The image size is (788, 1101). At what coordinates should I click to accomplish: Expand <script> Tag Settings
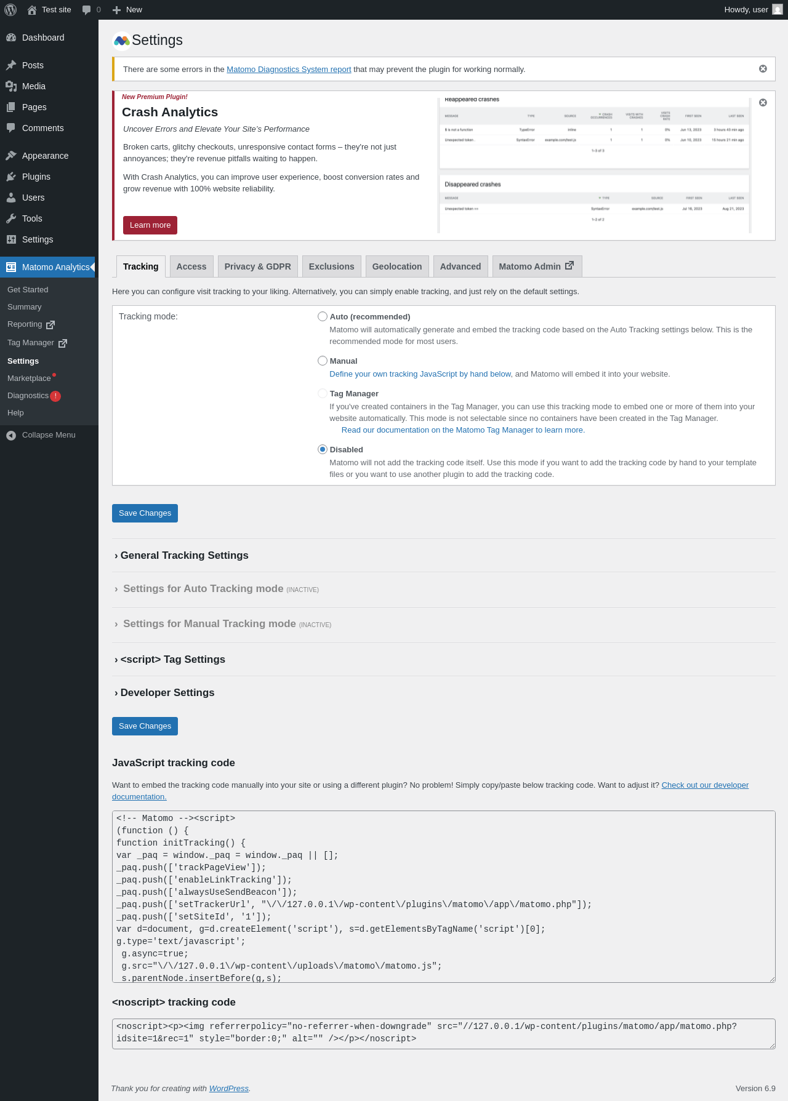tap(170, 659)
